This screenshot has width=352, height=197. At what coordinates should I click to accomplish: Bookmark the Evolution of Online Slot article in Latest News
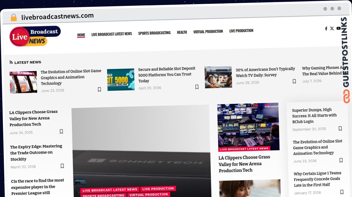[99, 89]
